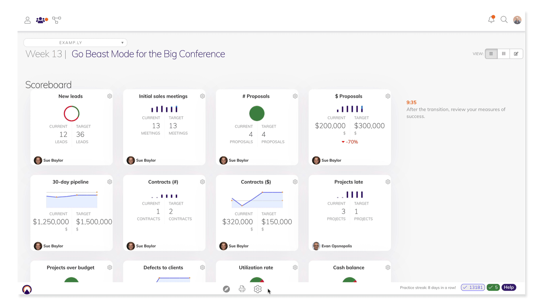Screen dimensions: 543x305
Task: Click Sue Baylor on New leads card
Action: tap(53, 160)
